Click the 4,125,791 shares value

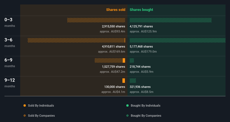pyautogui.click(x=141, y=27)
